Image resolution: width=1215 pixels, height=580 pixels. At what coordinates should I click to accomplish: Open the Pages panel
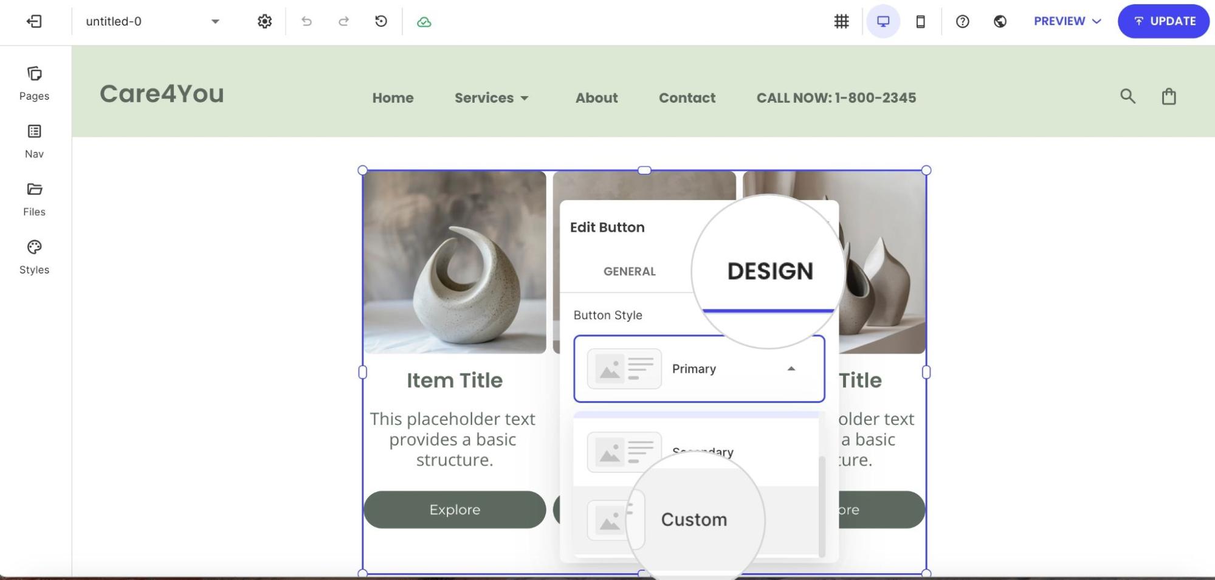click(x=34, y=83)
